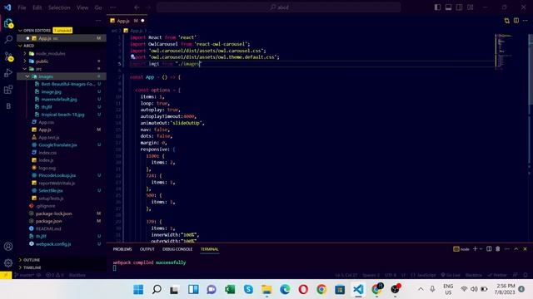Open webpack.config.js file
Viewport: 533px width, 299px height.
coord(53,243)
